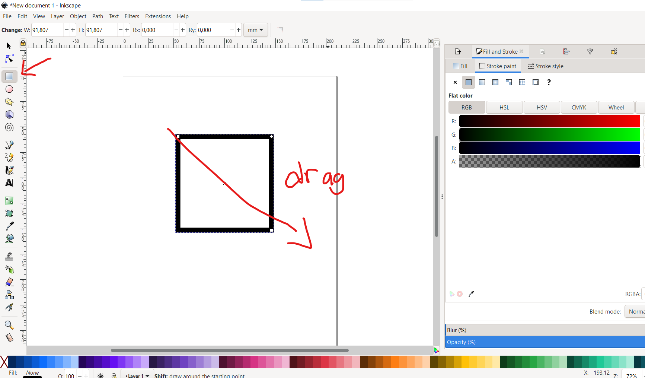Open the Zoom tool

(9, 325)
